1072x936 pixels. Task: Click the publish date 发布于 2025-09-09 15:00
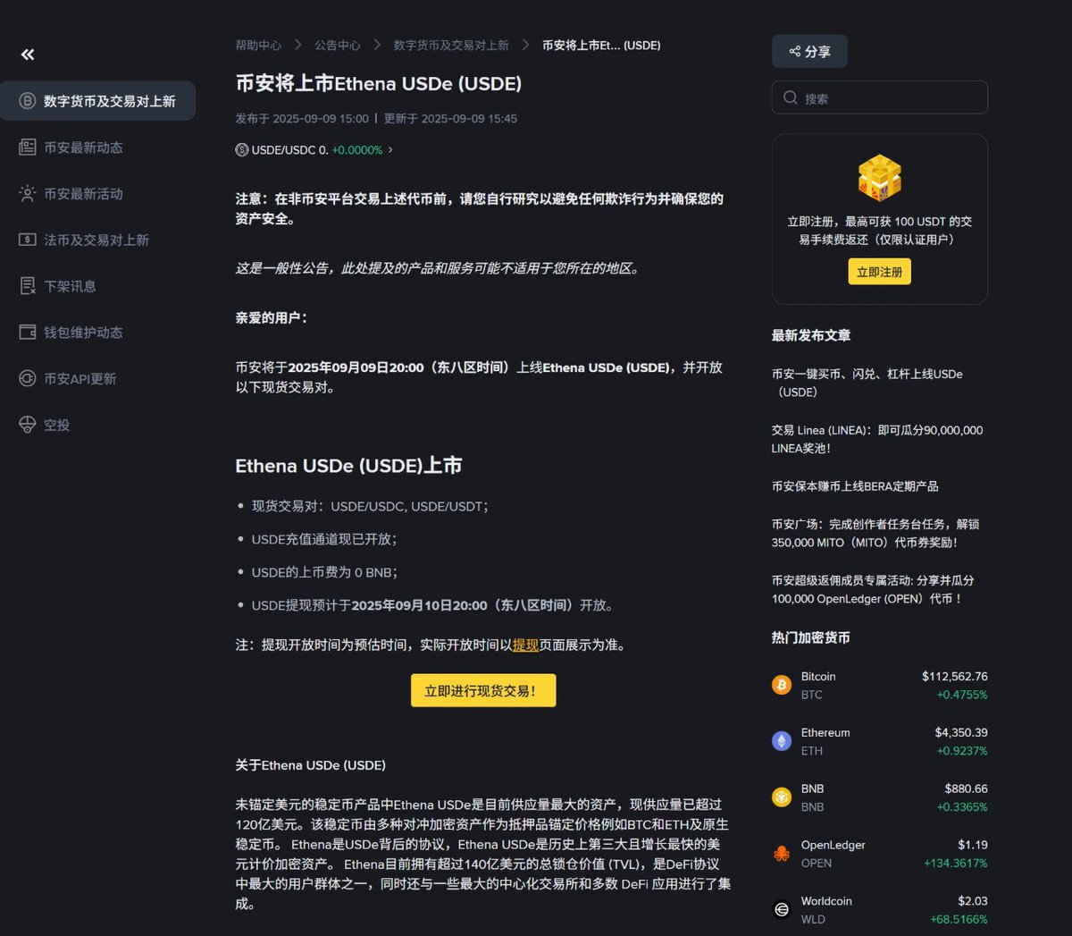point(302,118)
